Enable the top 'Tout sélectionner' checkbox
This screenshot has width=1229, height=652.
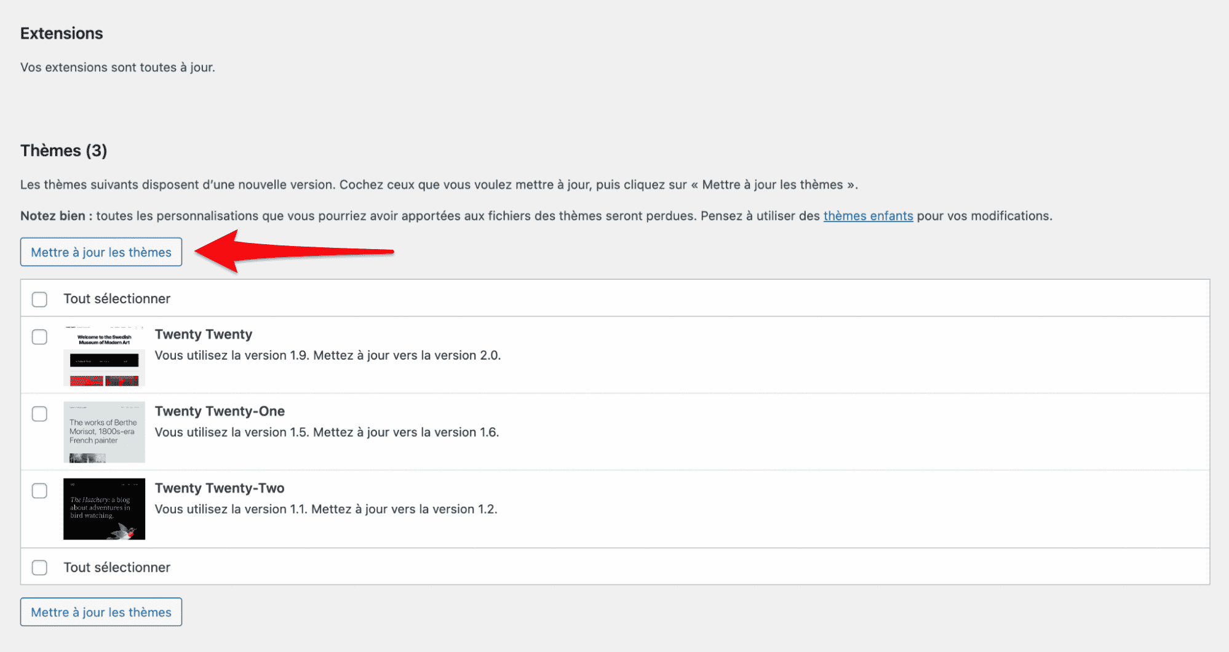[x=39, y=299]
